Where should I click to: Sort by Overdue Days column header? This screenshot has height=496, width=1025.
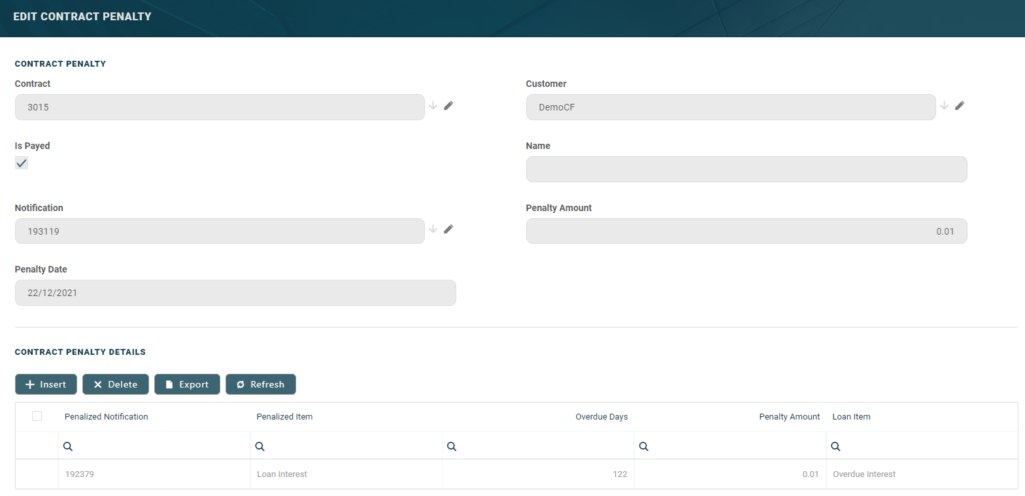[601, 417]
